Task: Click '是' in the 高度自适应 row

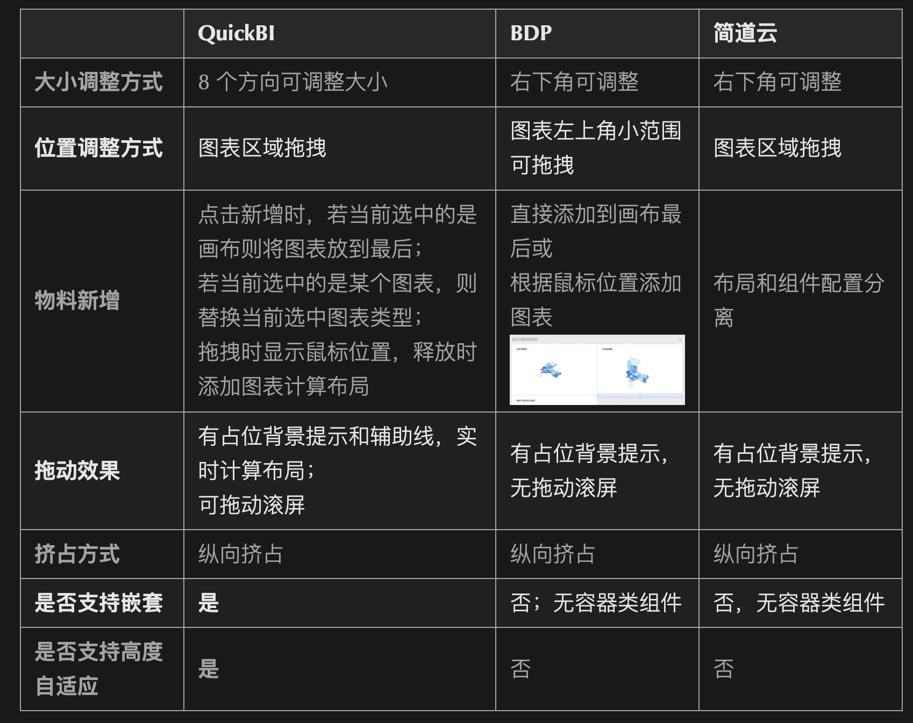Action: pos(209,669)
